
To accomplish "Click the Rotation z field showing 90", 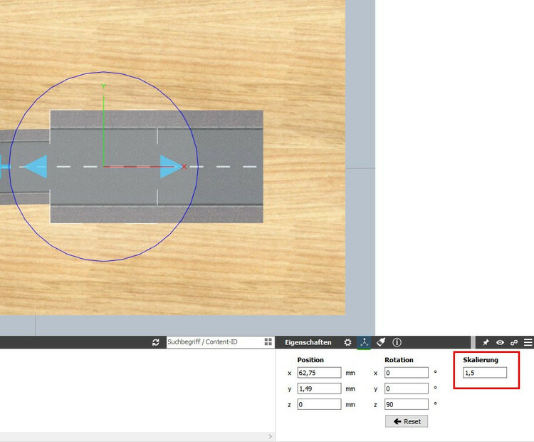I will (407, 404).
